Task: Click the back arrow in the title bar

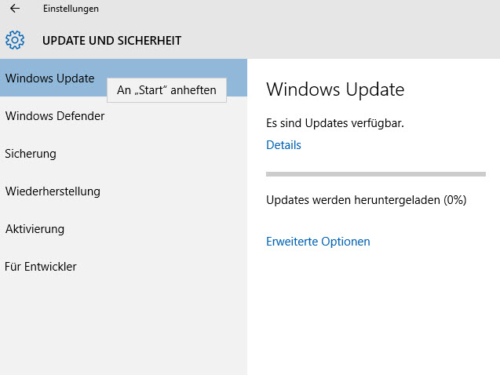Action: [x=14, y=9]
